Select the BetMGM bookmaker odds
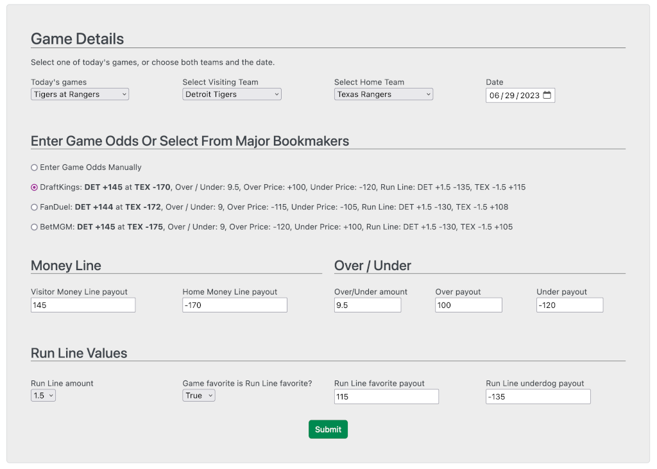657x469 pixels. (33, 226)
